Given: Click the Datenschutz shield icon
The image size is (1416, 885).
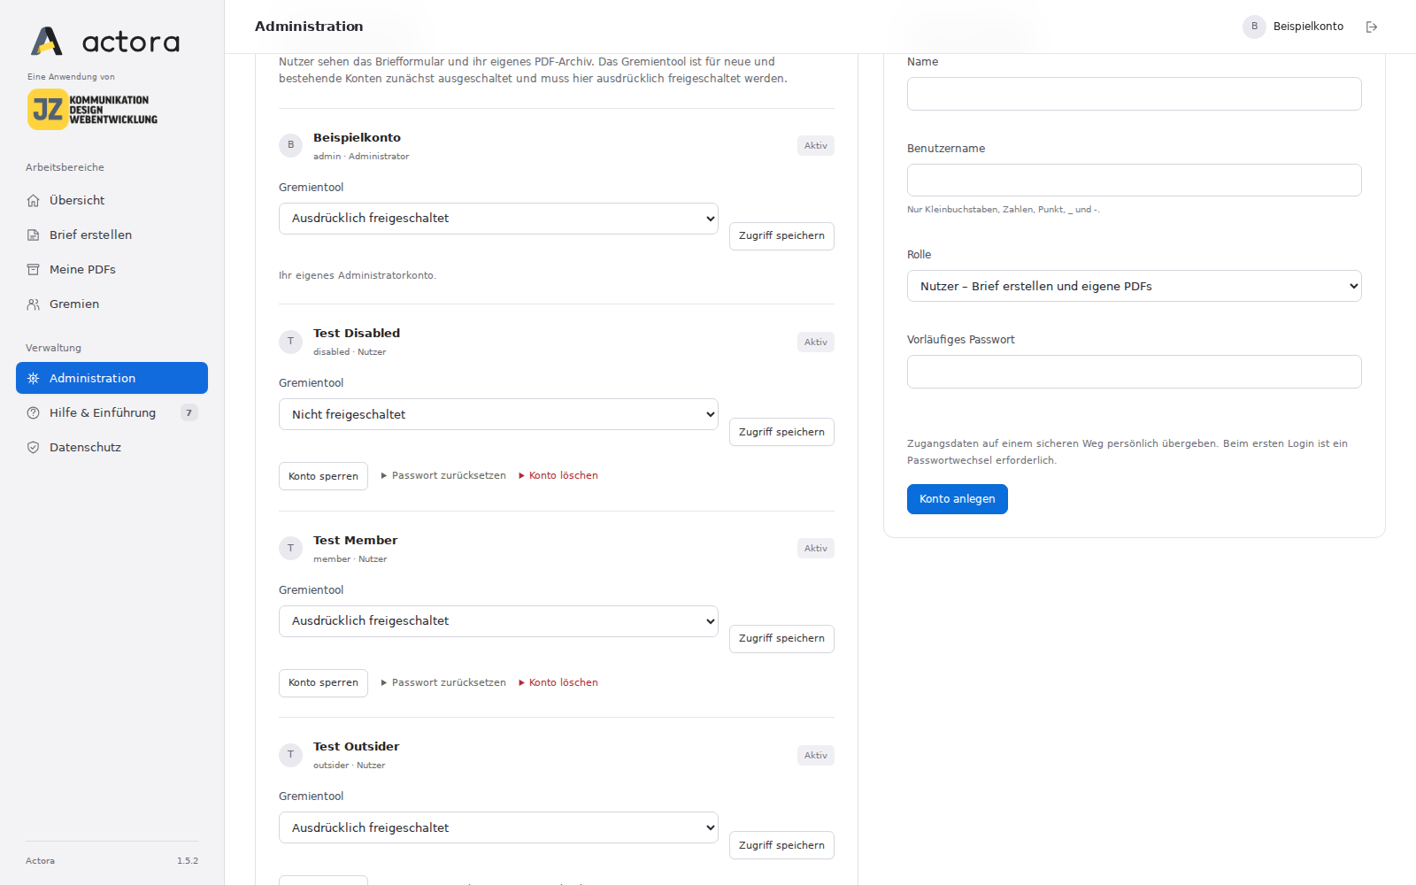Looking at the screenshot, I should tap(33, 448).
